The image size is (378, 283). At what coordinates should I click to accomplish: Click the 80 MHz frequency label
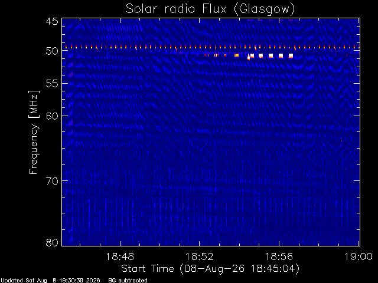(52, 242)
